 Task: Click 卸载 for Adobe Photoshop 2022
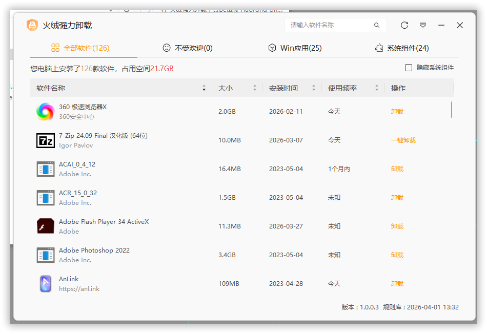pos(397,255)
